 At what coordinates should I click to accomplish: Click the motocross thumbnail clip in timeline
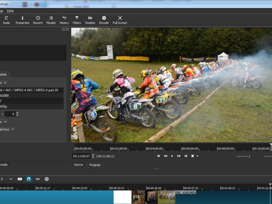click(166, 197)
